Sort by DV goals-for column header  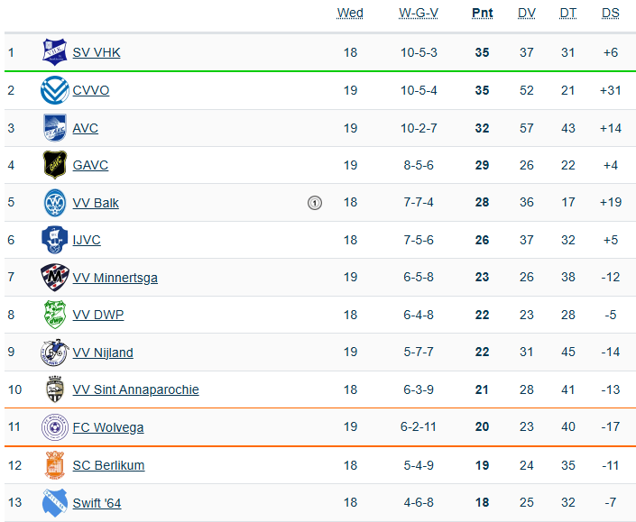(x=527, y=13)
